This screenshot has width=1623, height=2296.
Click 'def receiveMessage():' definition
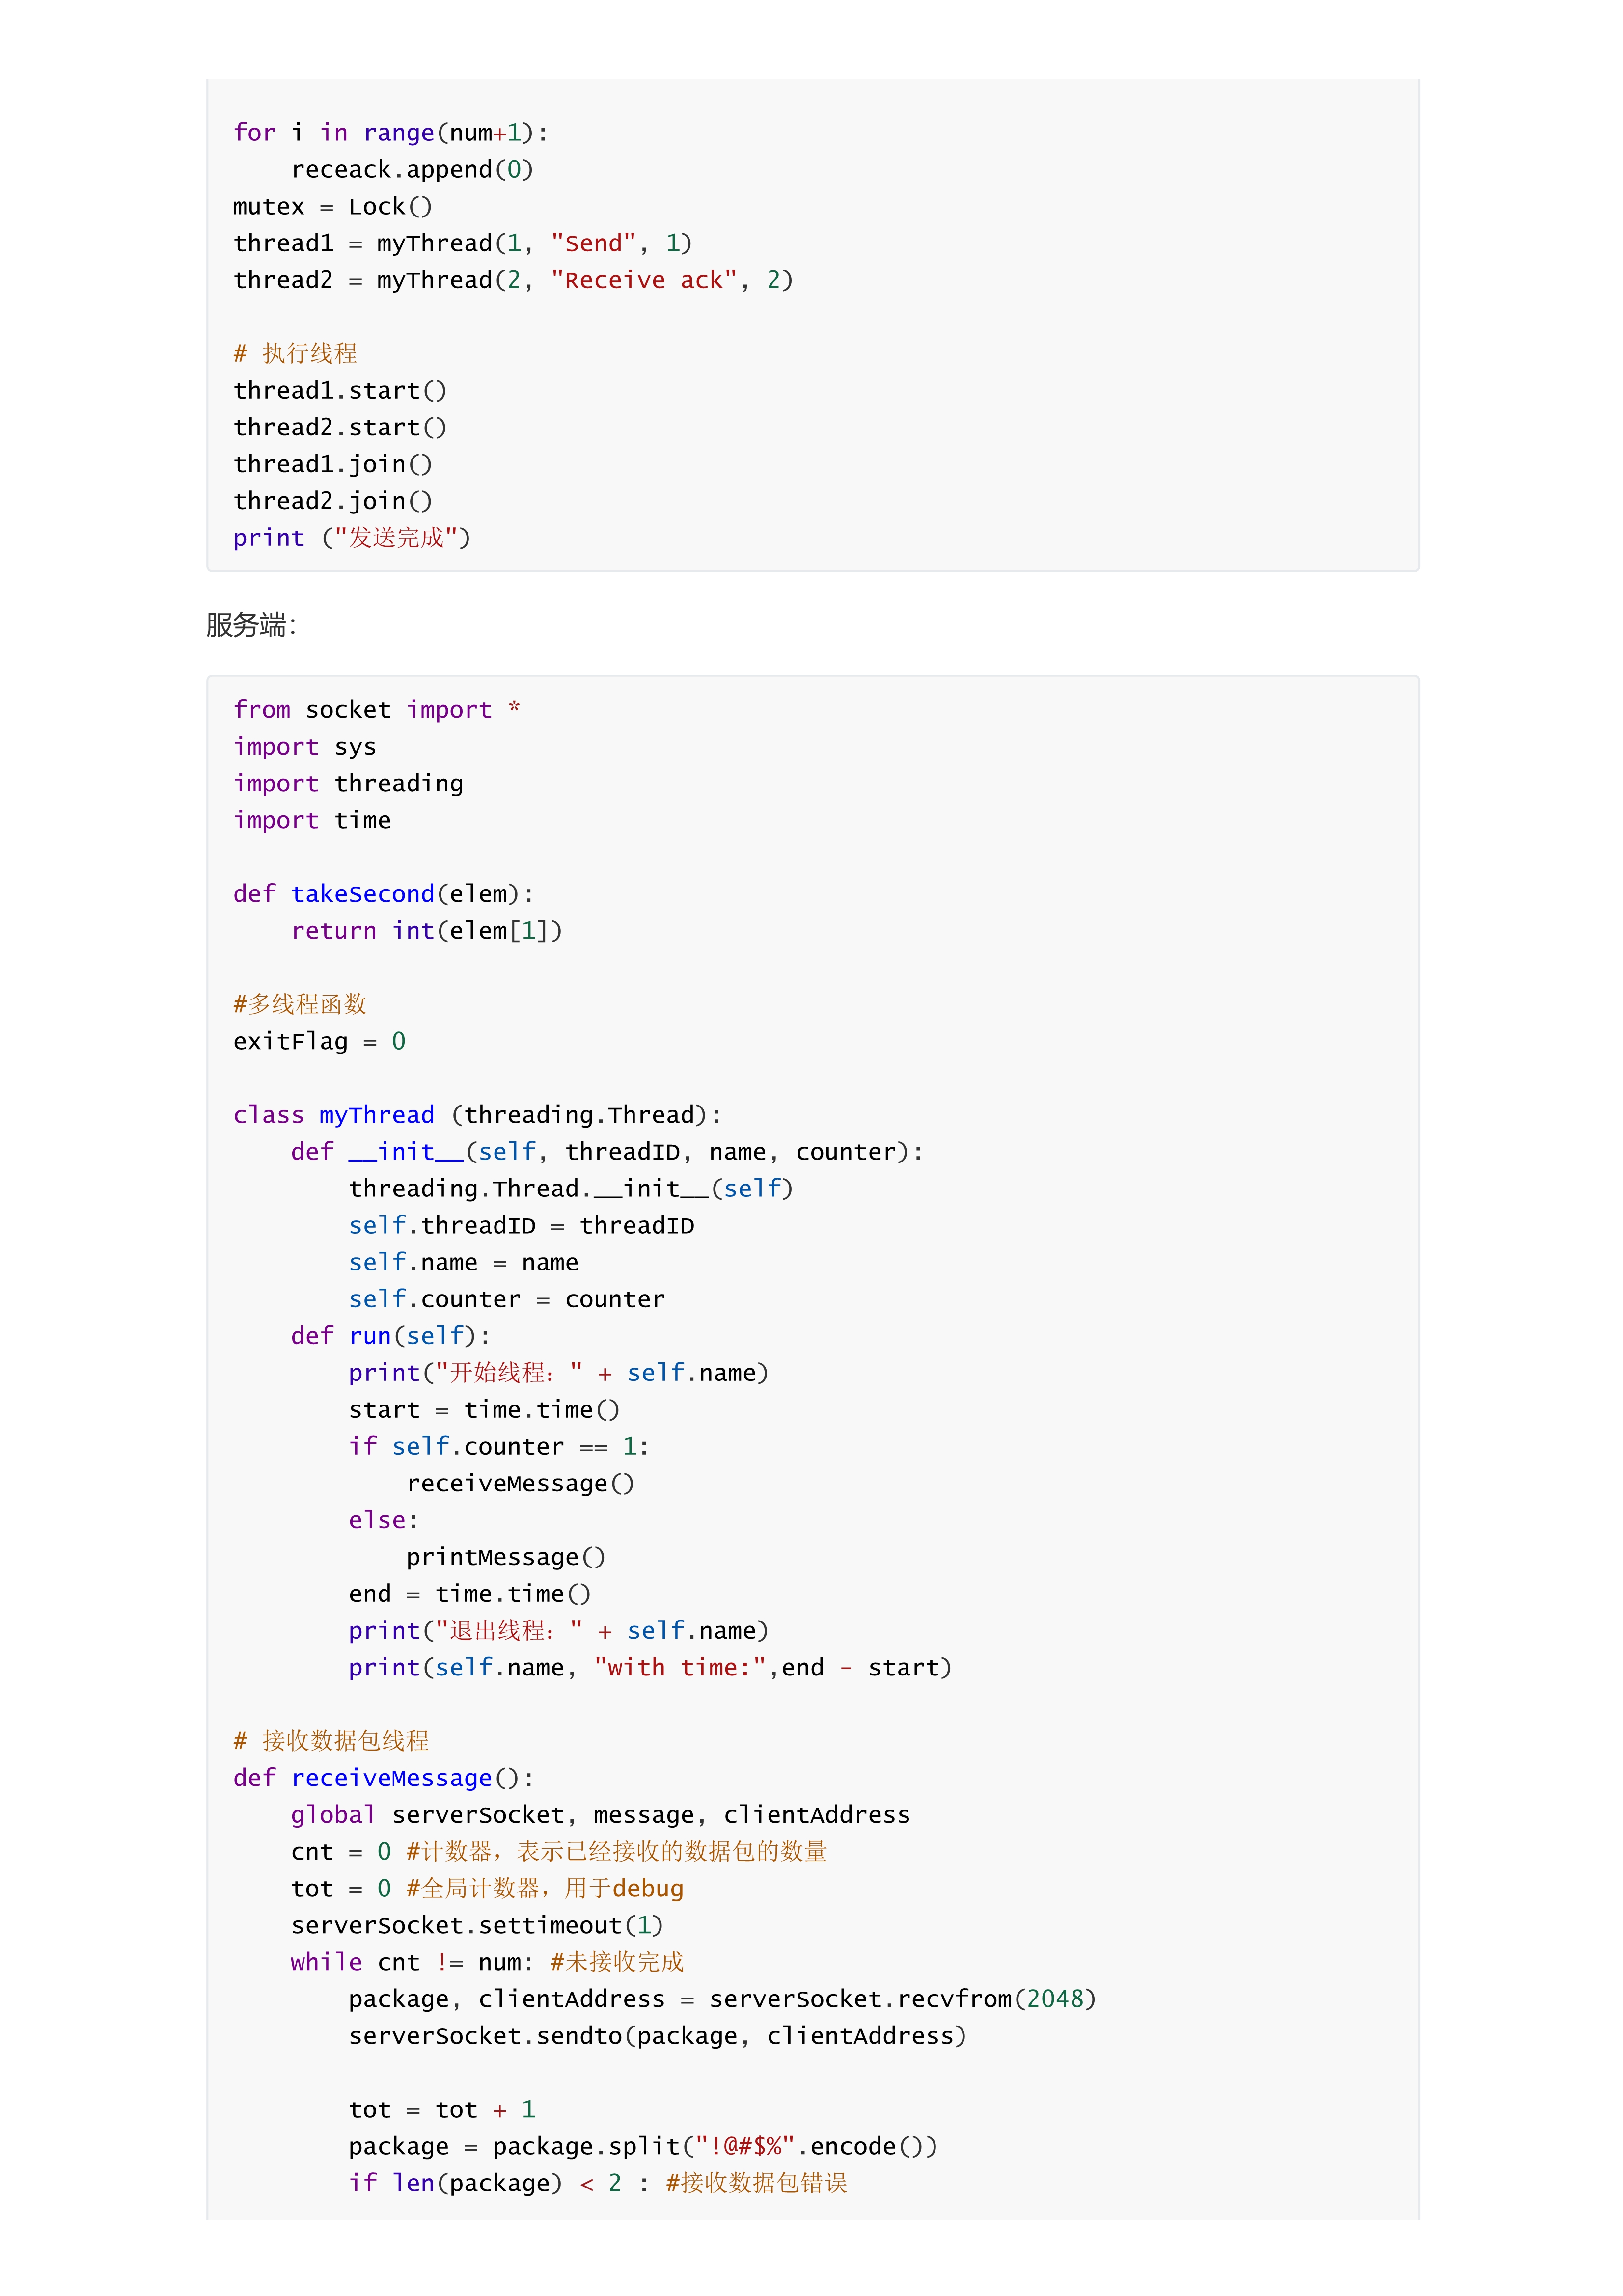click(383, 1779)
